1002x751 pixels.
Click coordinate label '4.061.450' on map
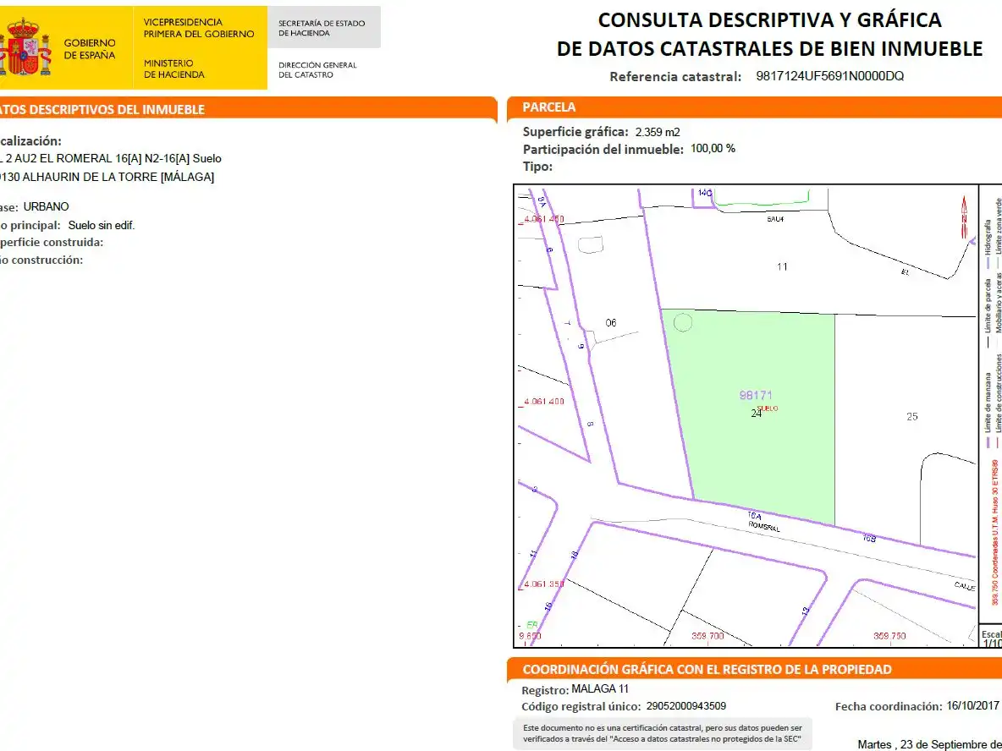pos(544,219)
